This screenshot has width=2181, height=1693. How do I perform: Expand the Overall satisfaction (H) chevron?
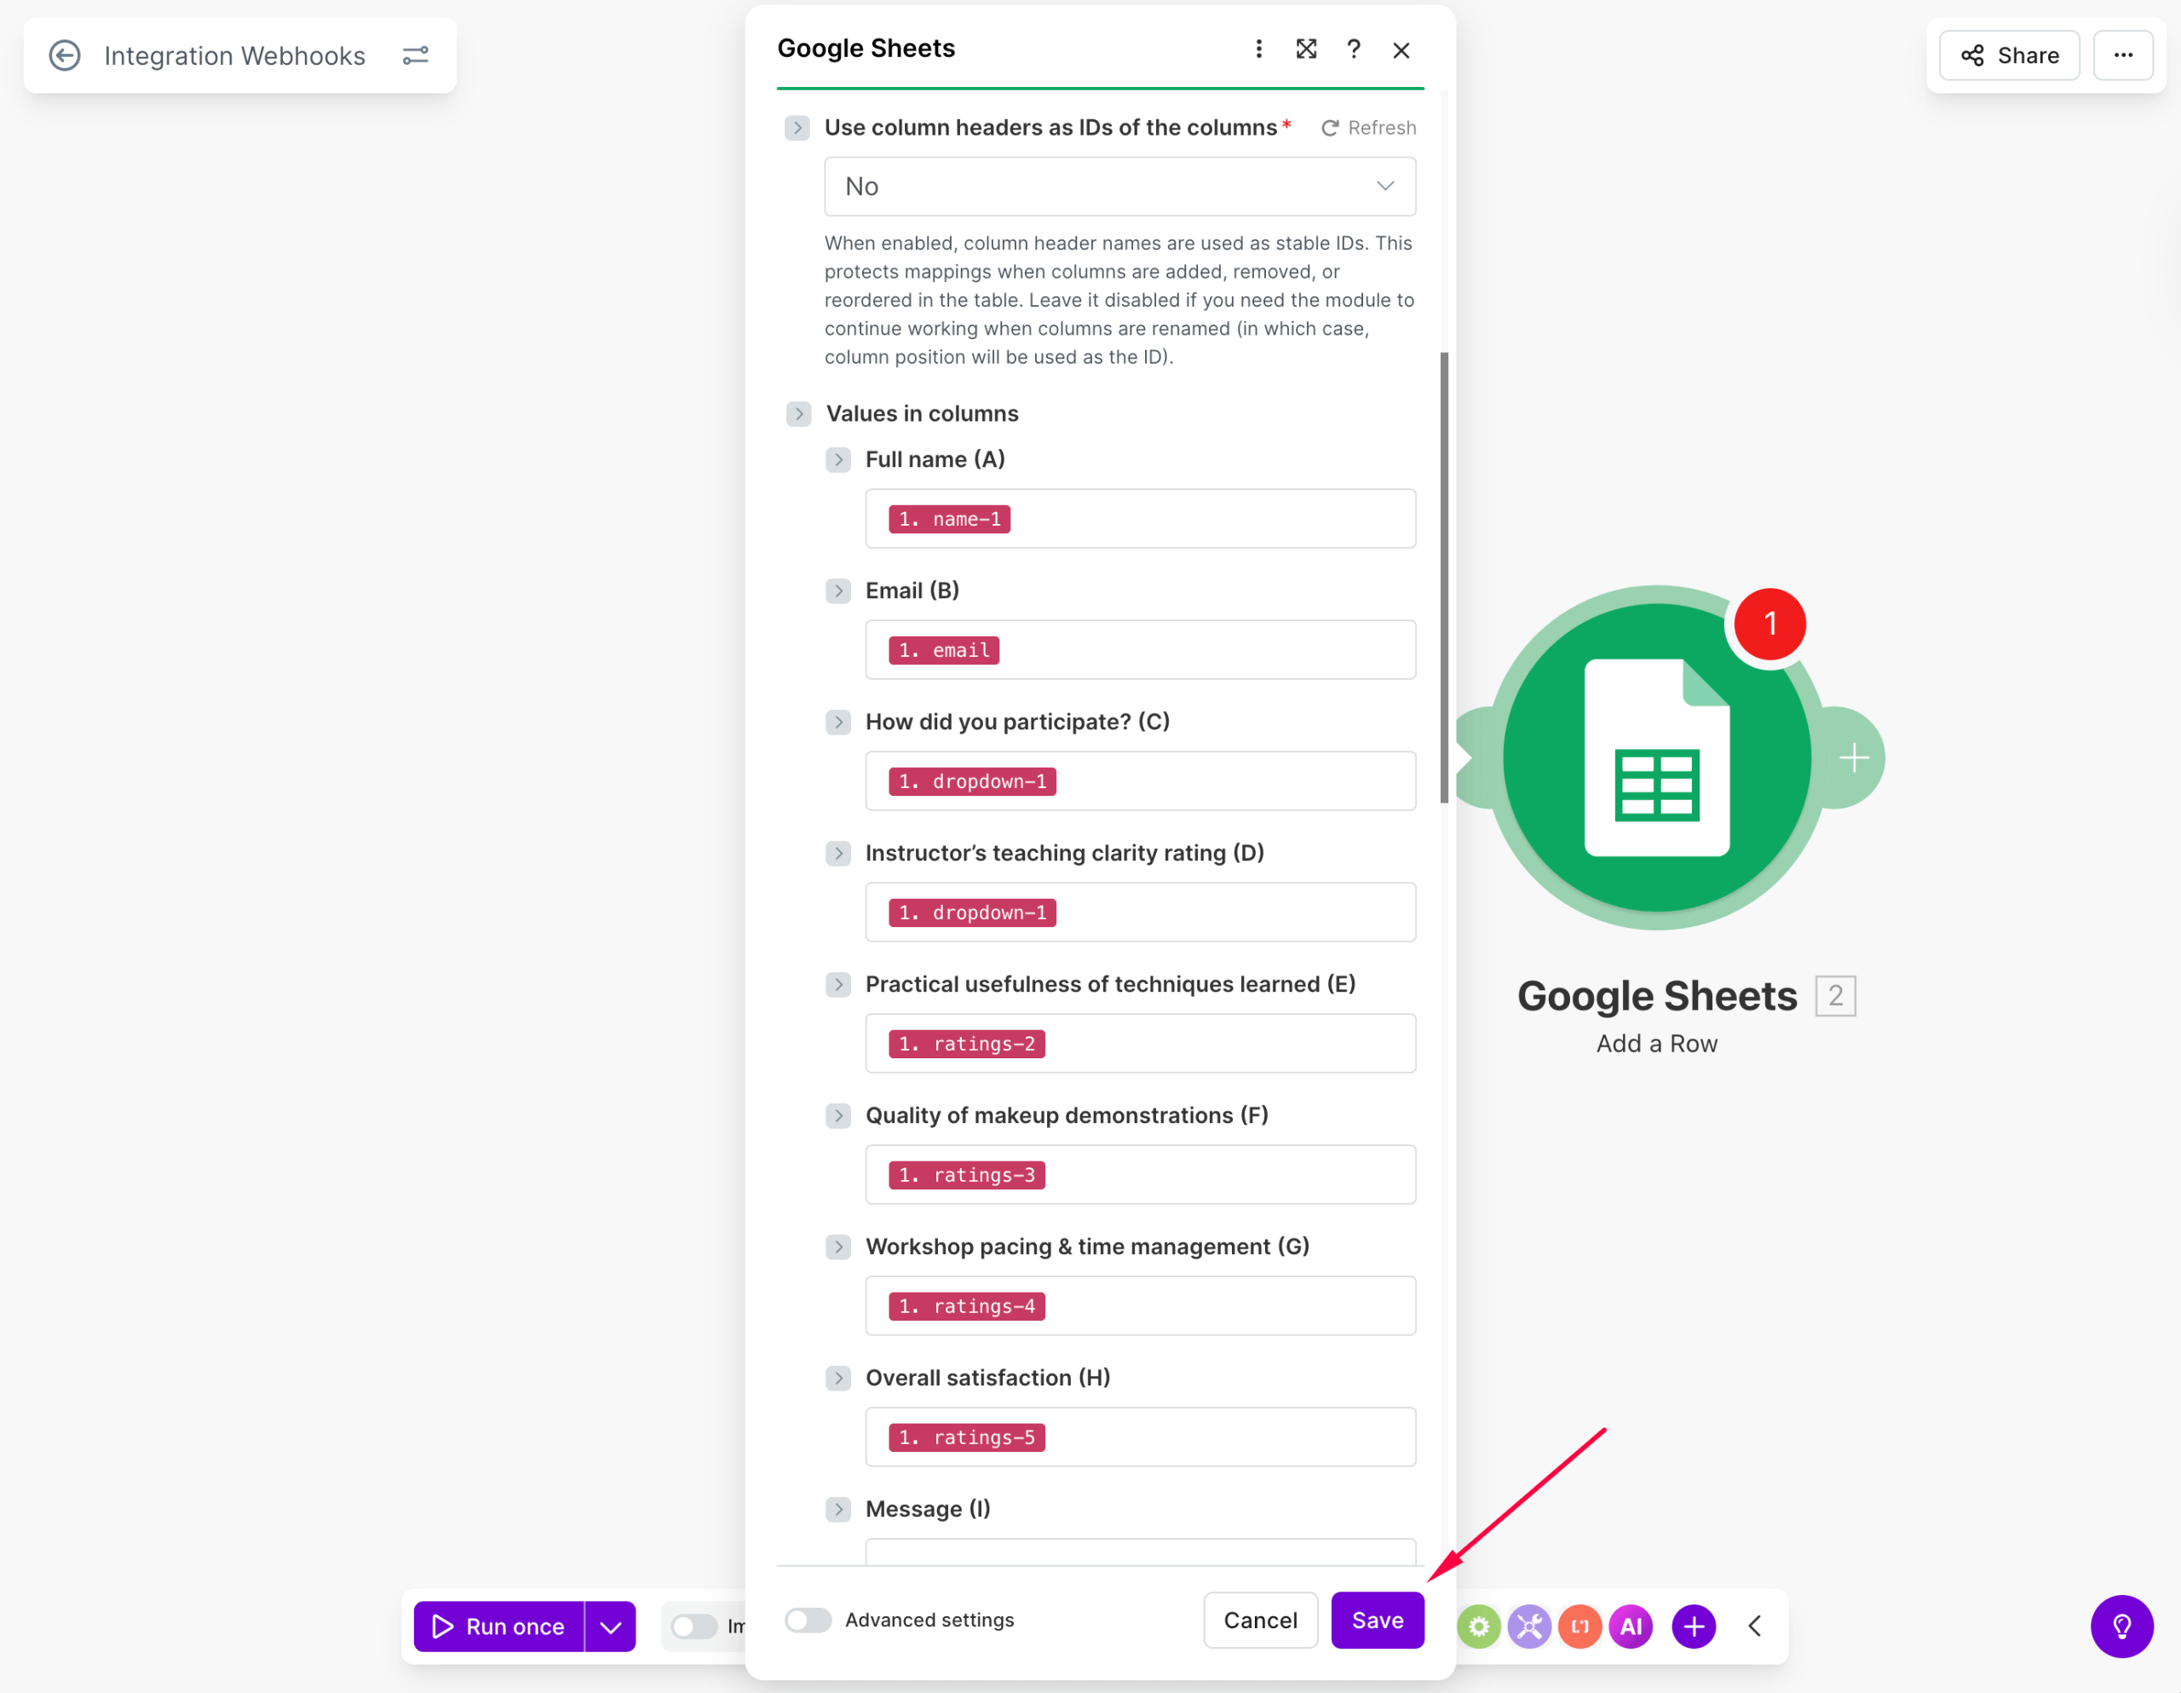(837, 1379)
